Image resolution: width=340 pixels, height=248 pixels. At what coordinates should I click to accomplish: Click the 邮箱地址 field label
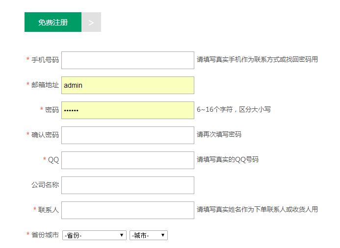(45, 85)
